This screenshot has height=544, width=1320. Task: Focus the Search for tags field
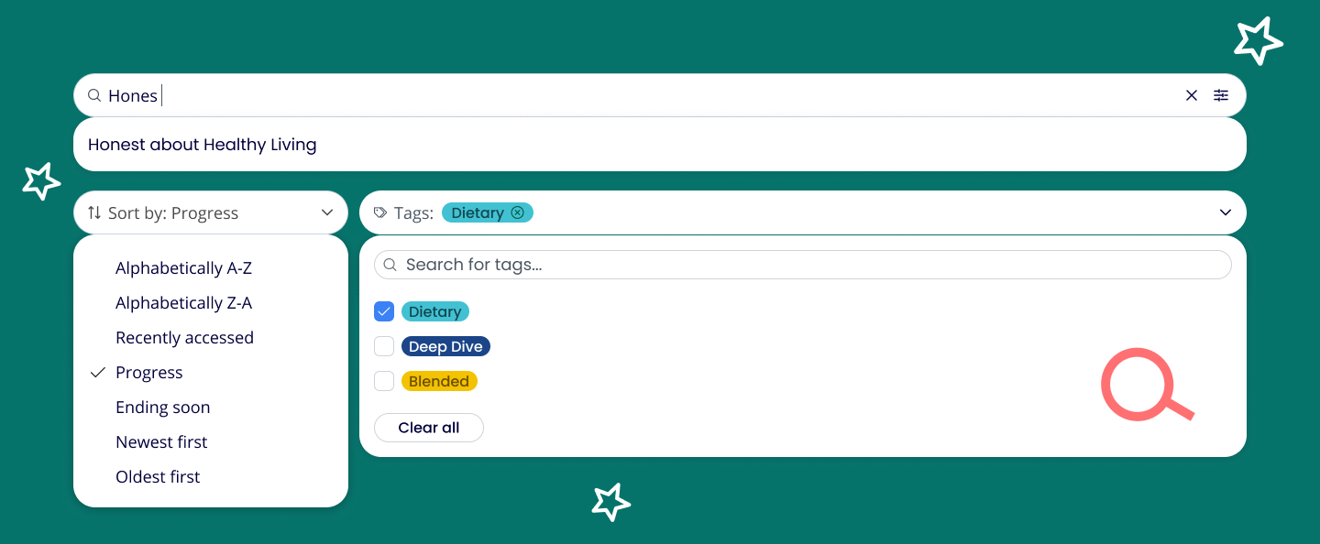point(807,265)
